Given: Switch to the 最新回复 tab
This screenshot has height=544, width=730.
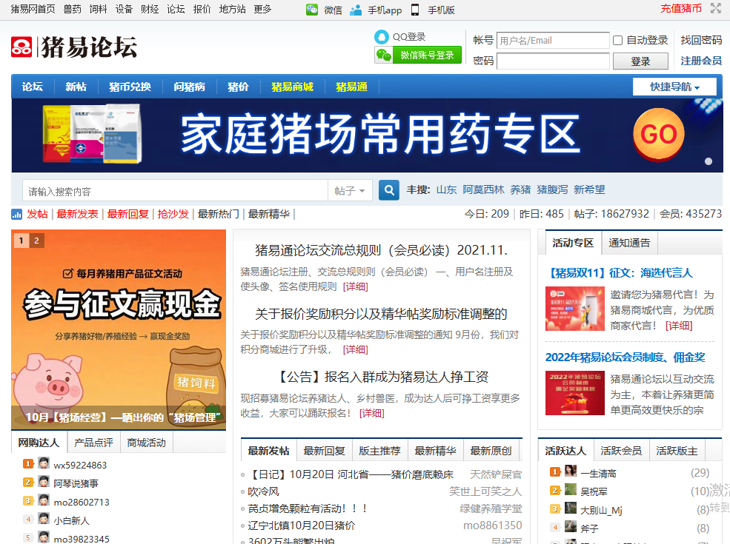Looking at the screenshot, I should [x=324, y=451].
